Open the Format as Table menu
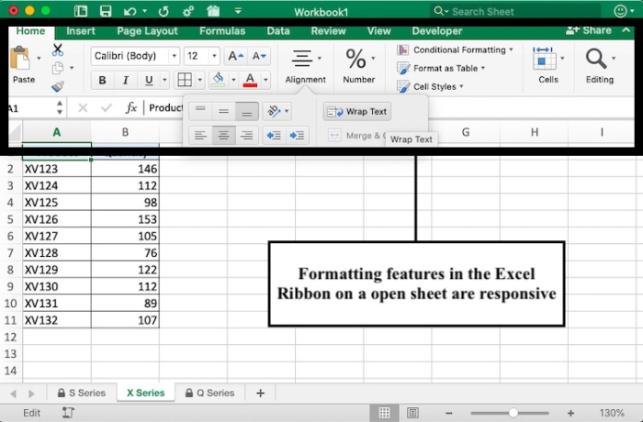Screen dimensions: 643x422 (x=441, y=68)
